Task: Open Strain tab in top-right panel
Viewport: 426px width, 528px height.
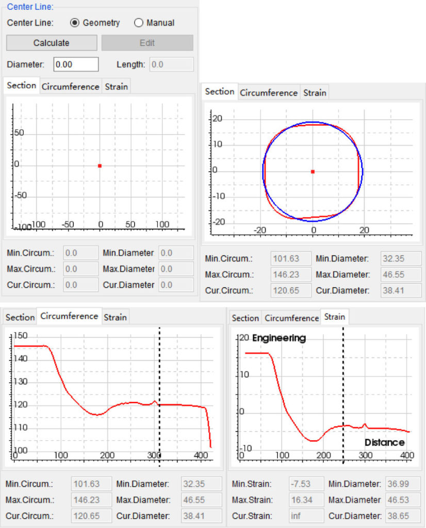Action: 315,93
